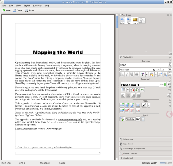Clear the font name field
This screenshot has height=166, width=173.
[154, 70]
